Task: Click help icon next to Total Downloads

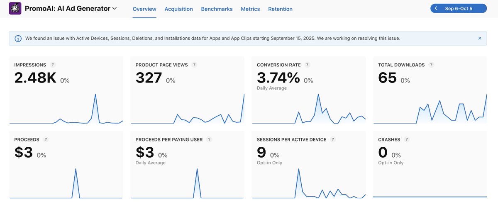Action: 431,65
